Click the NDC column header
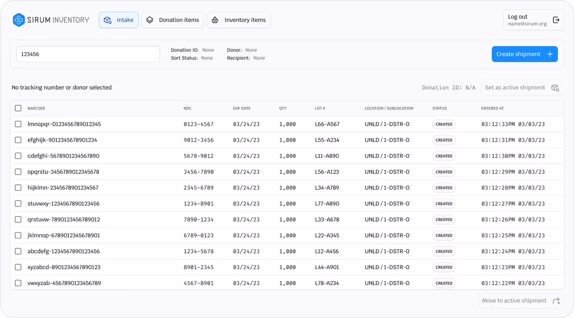Image resolution: width=574 pixels, height=318 pixels. 187,108
